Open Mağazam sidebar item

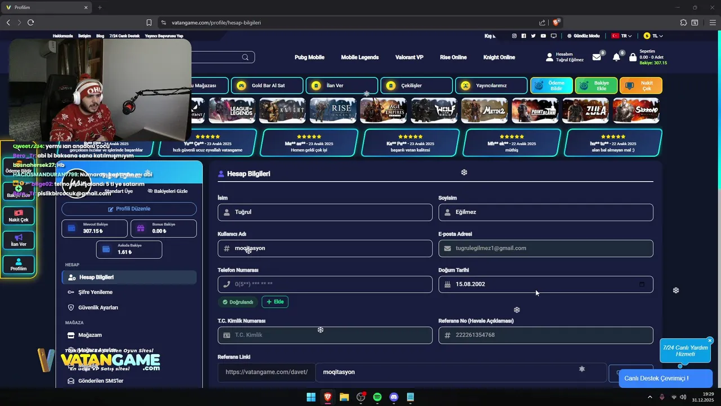(84, 335)
